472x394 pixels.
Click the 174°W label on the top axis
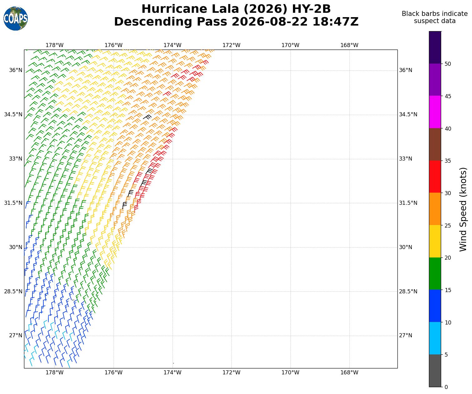pyautogui.click(x=173, y=45)
